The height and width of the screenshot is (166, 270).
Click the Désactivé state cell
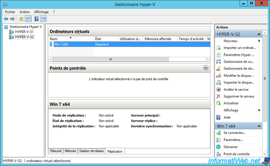(102, 44)
